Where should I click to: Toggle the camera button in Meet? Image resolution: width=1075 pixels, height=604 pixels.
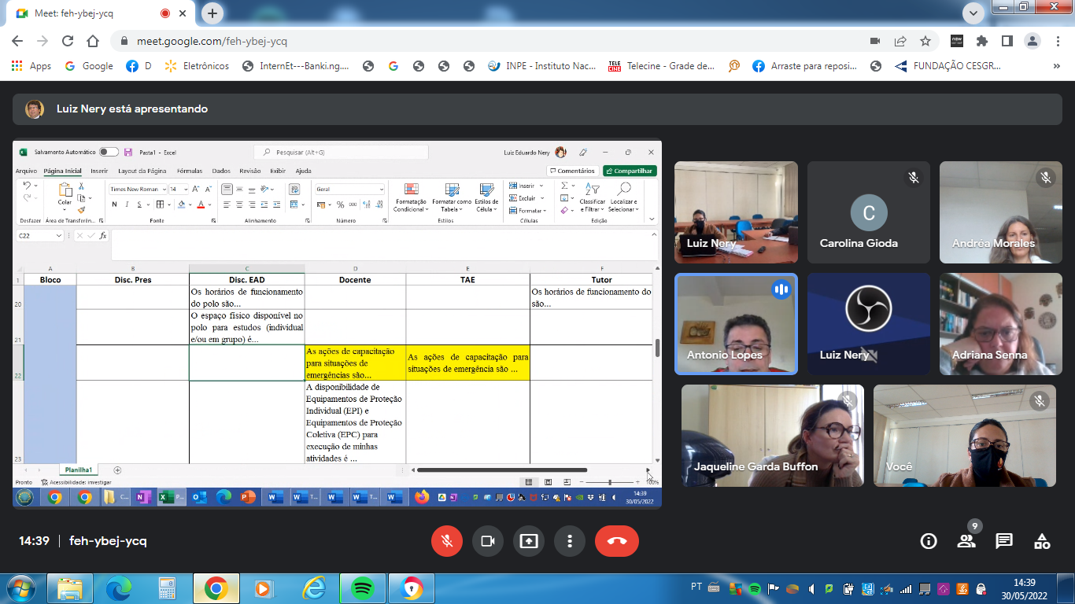click(x=487, y=541)
